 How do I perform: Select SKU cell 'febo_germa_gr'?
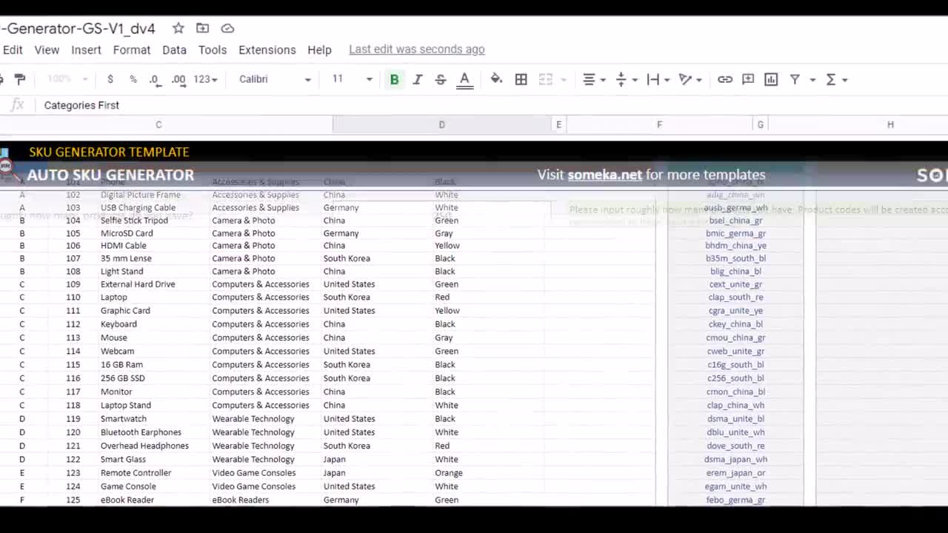point(735,500)
